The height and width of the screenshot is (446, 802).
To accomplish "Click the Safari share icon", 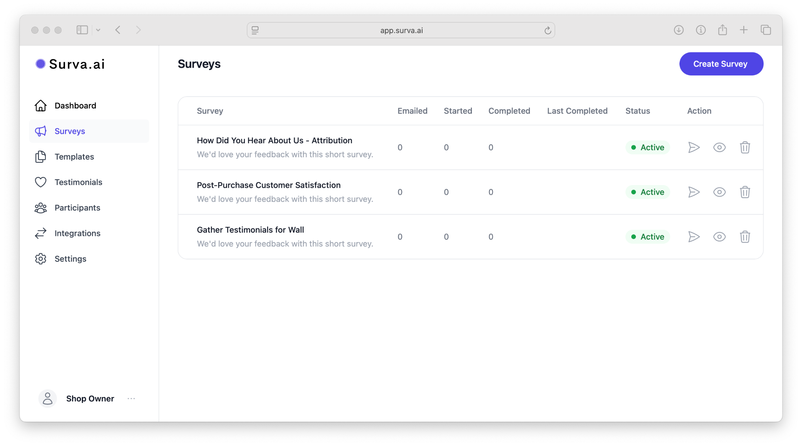I will pyautogui.click(x=722, y=30).
